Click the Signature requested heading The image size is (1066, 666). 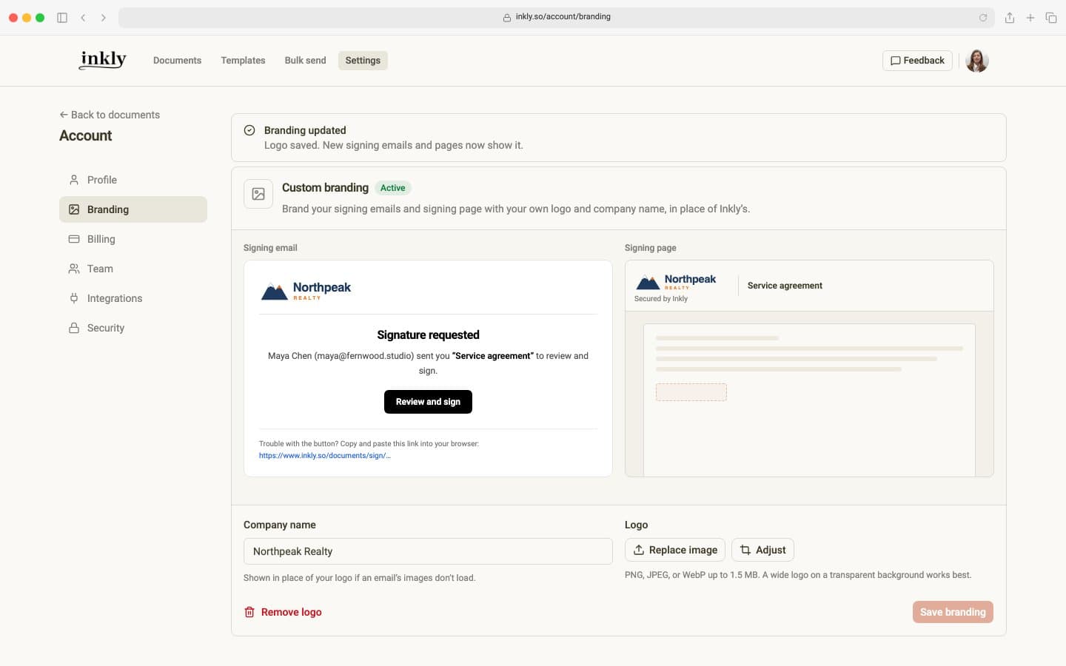coord(428,335)
